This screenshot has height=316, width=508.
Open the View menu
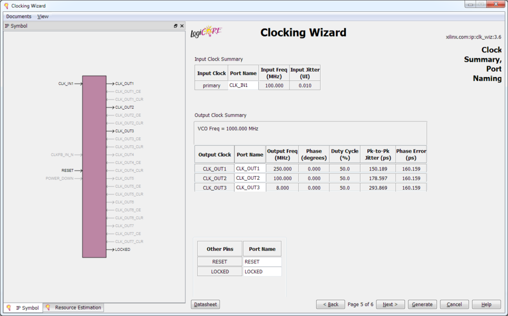click(x=43, y=16)
